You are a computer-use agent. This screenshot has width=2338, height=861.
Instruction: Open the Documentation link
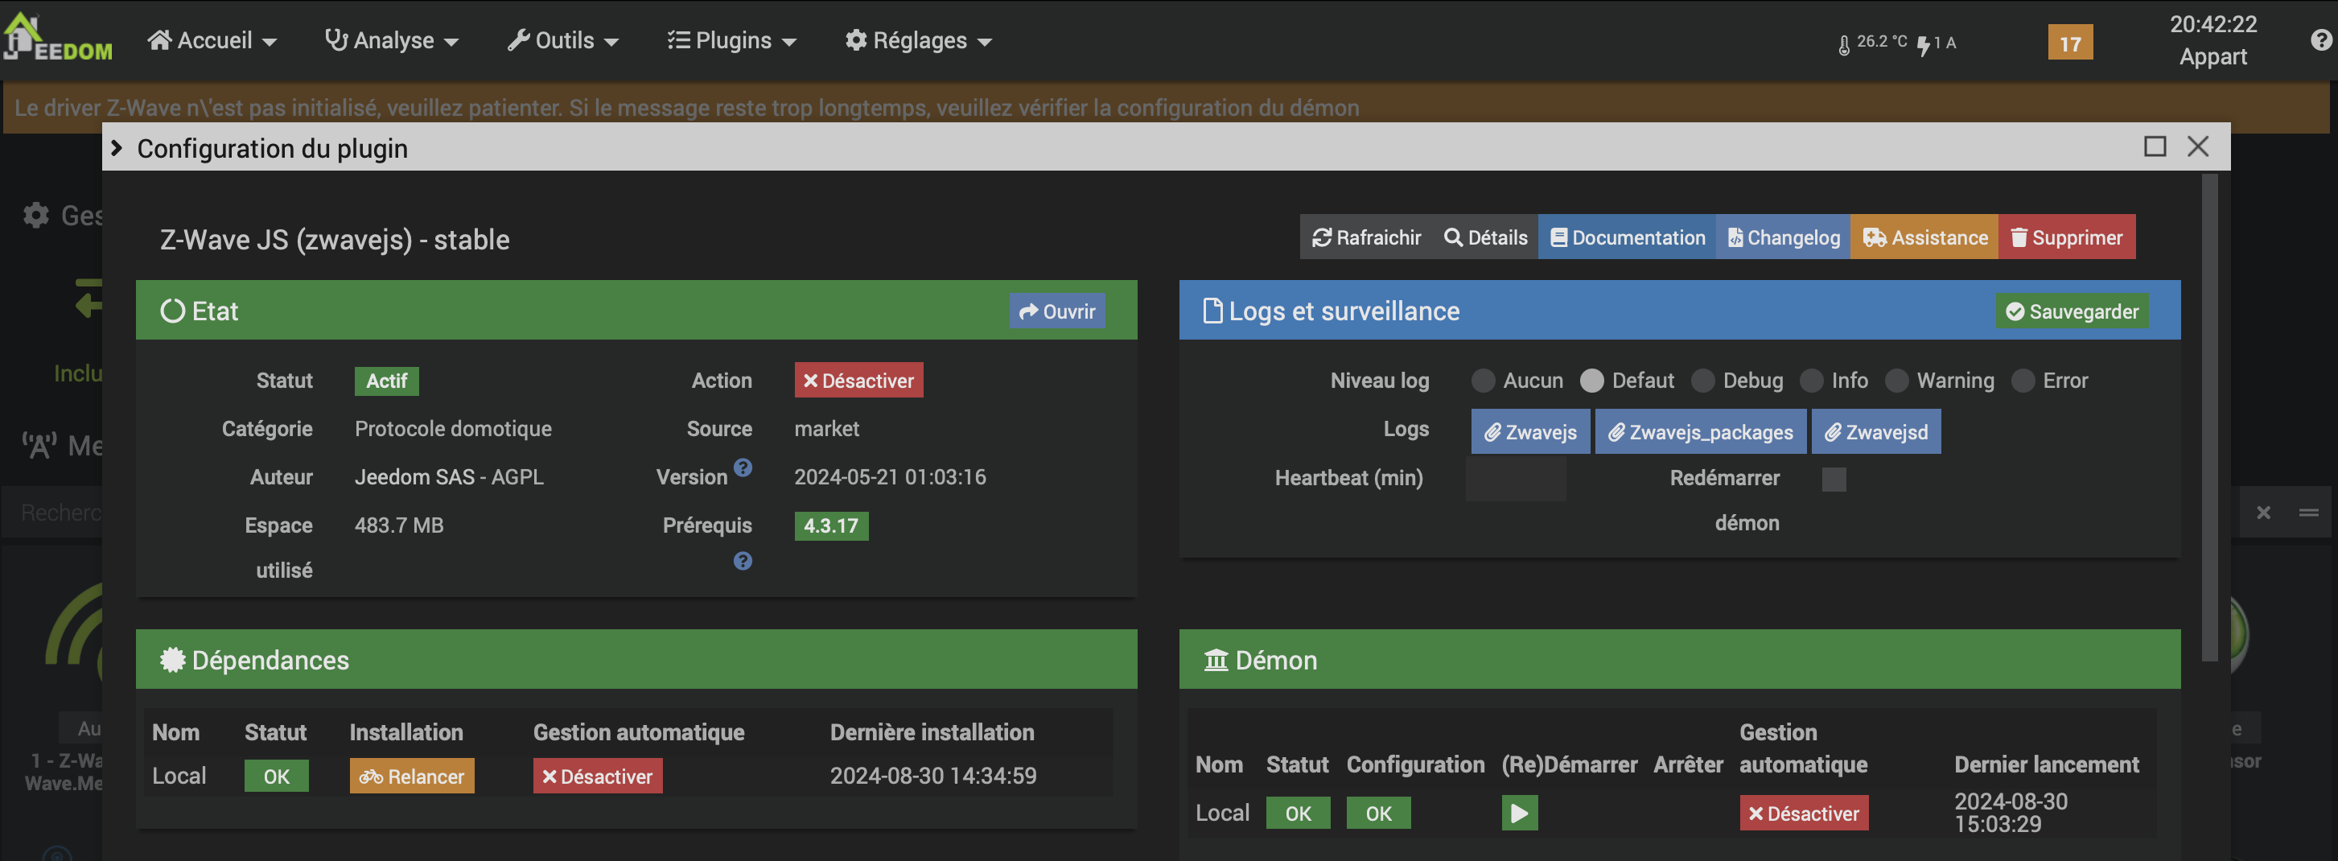click(1628, 237)
